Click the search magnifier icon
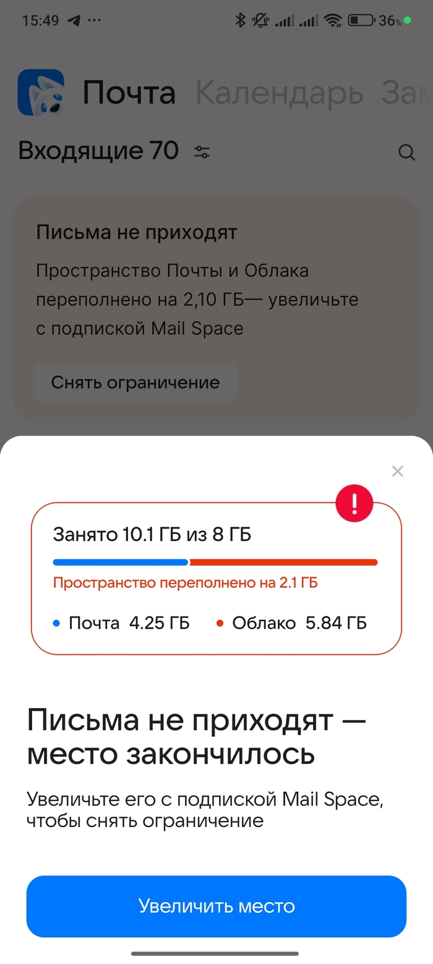This screenshot has height=964, width=433. 407,152
